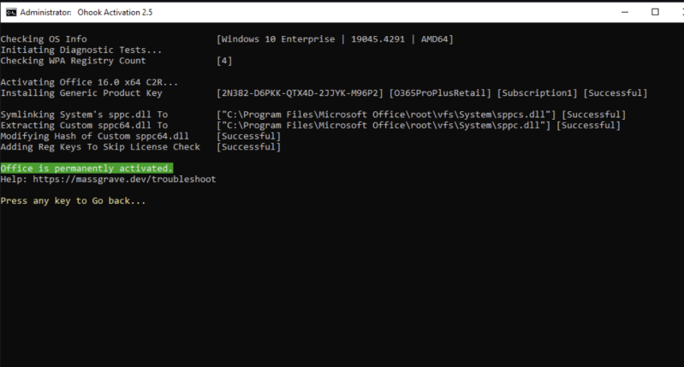Viewport: 684px width, 367px height.
Task: Click 'Extracting Custom sppc64.dll To' label
Action: [84, 126]
